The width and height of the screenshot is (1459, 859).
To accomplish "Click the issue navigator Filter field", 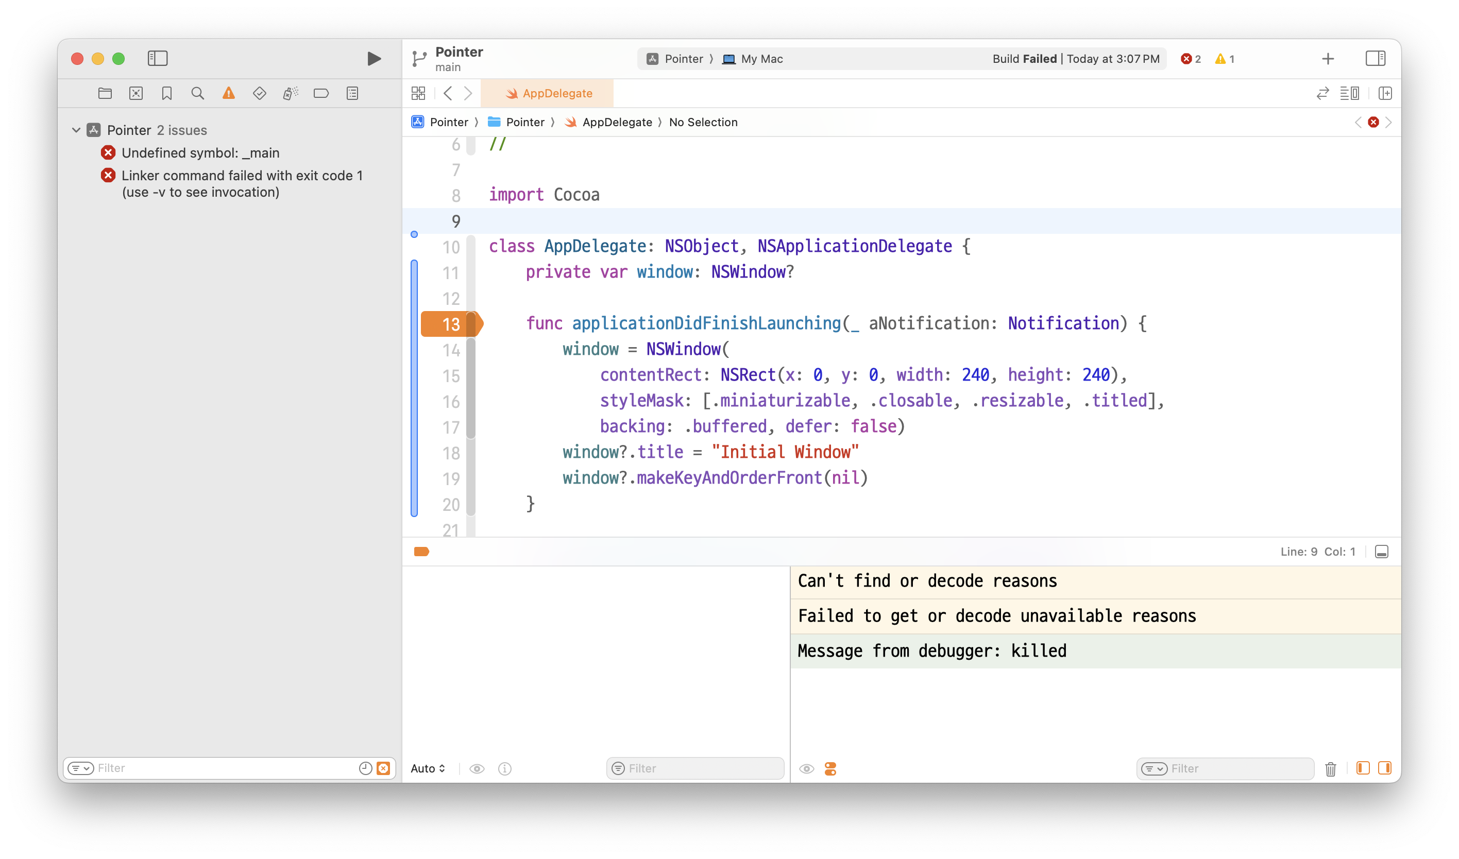I will click(223, 768).
